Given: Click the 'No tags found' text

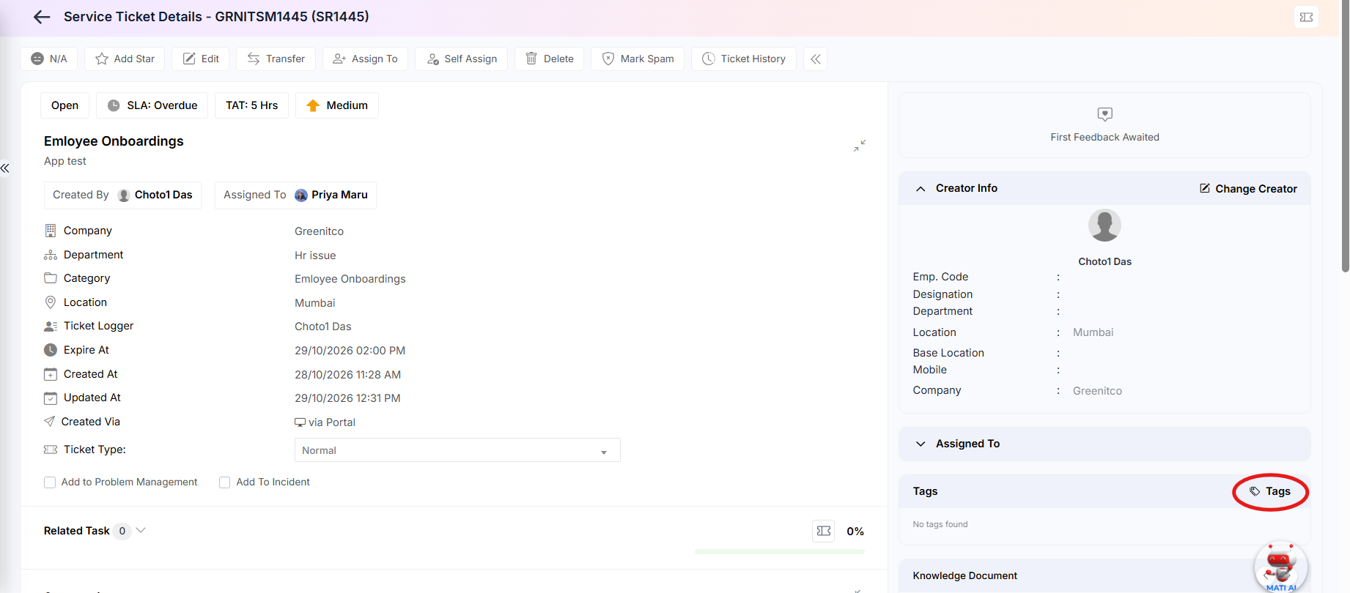Looking at the screenshot, I should point(940,524).
